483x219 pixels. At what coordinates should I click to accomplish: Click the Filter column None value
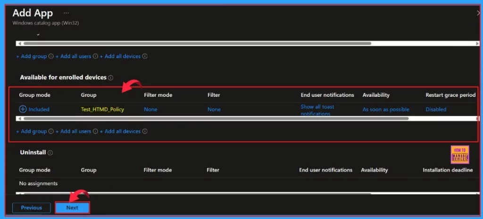pos(214,109)
